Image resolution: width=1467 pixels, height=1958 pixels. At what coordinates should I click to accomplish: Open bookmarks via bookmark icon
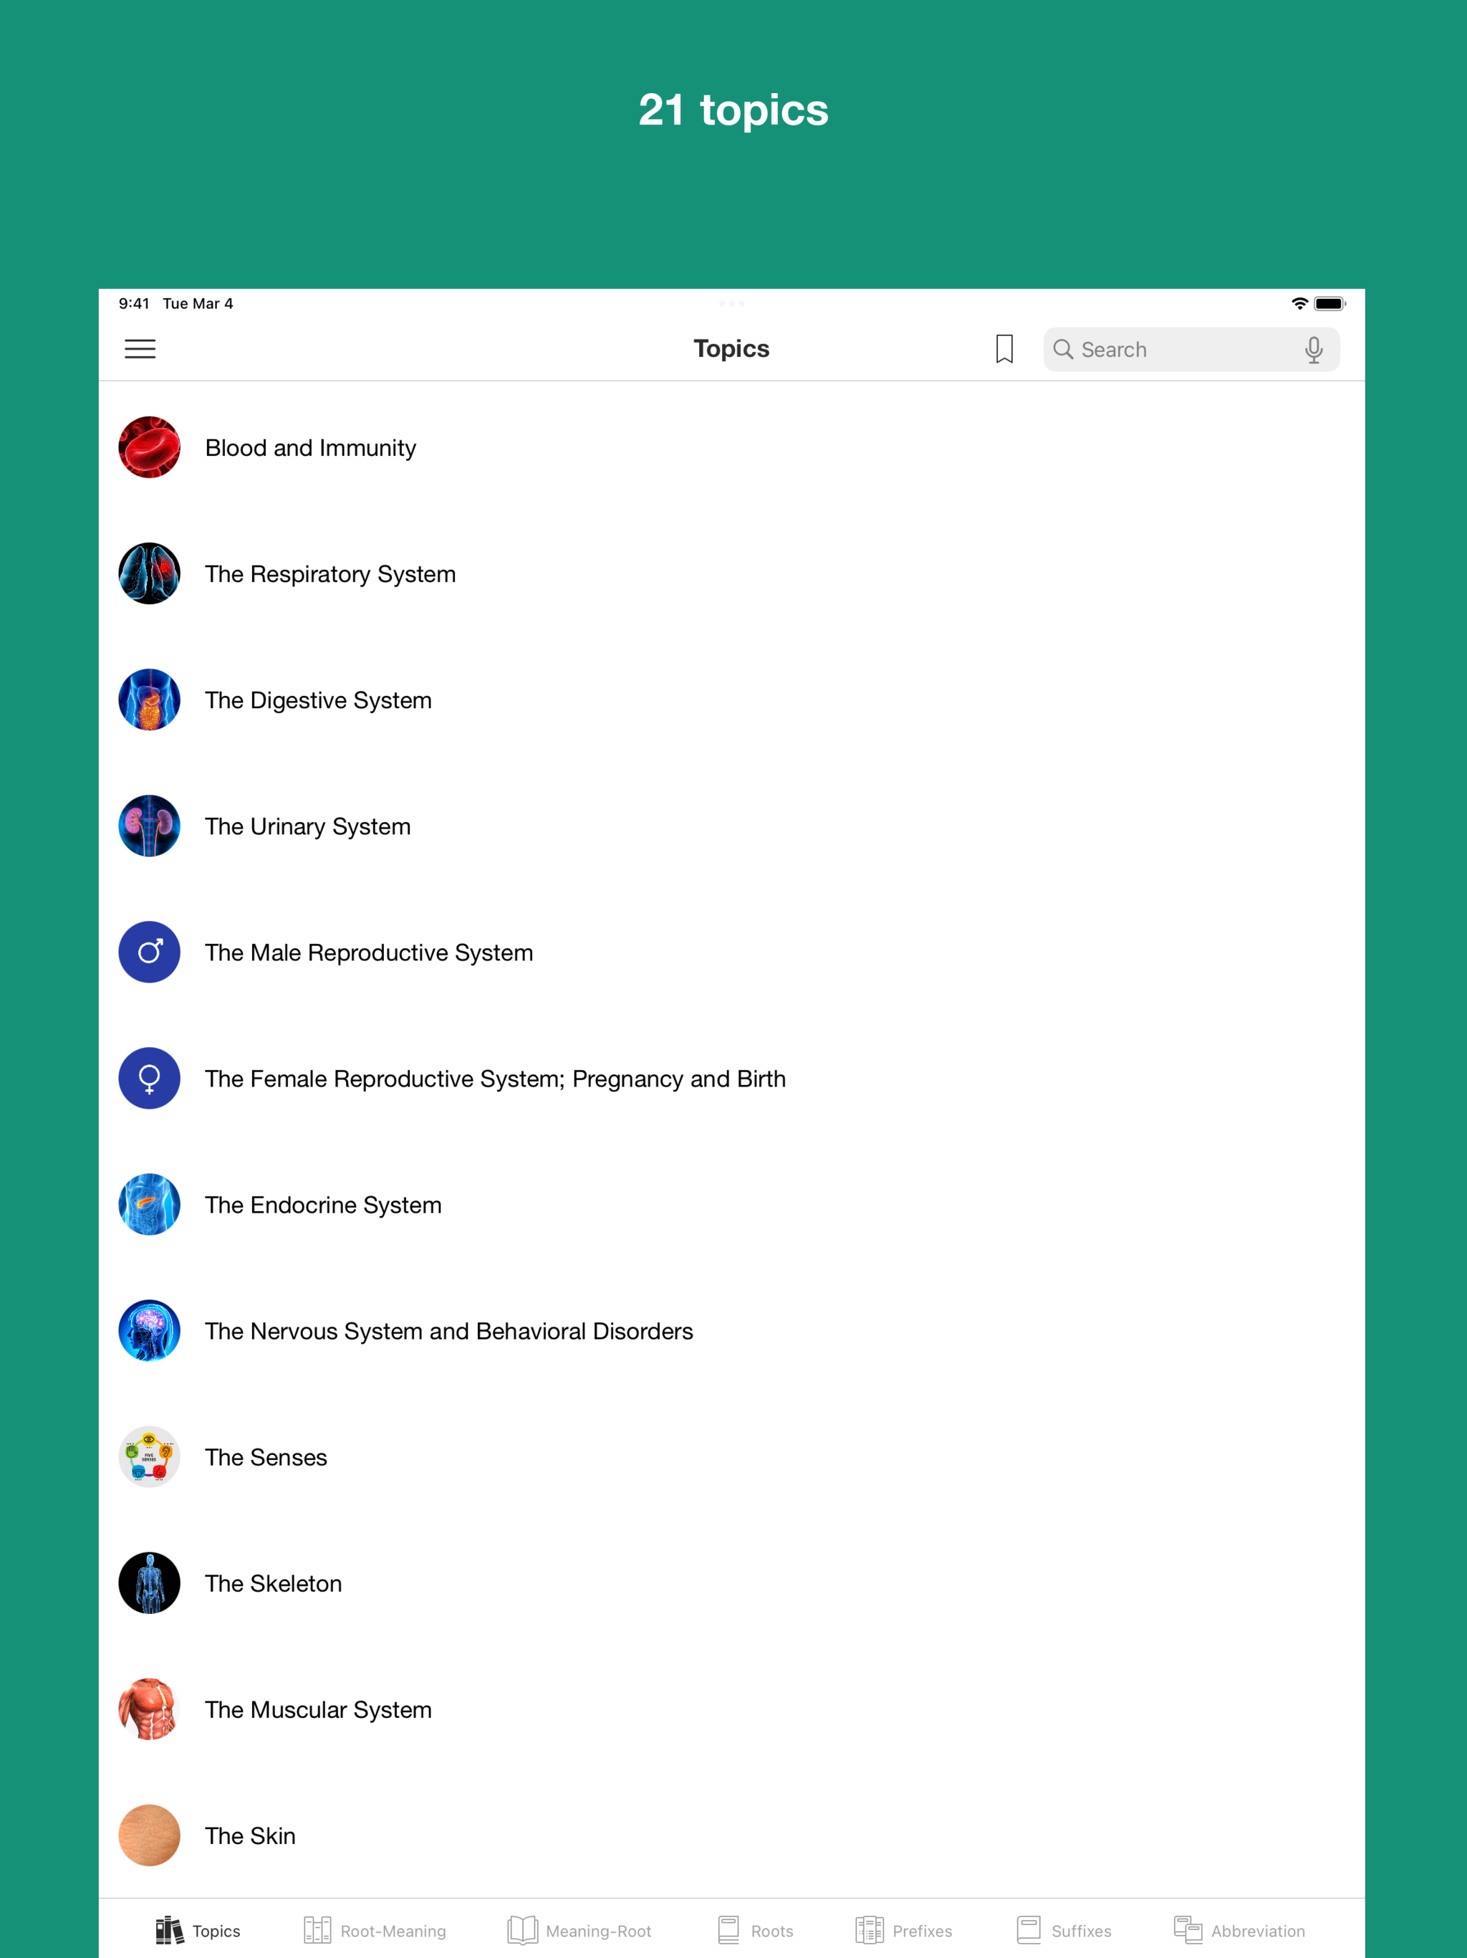[x=1004, y=349]
